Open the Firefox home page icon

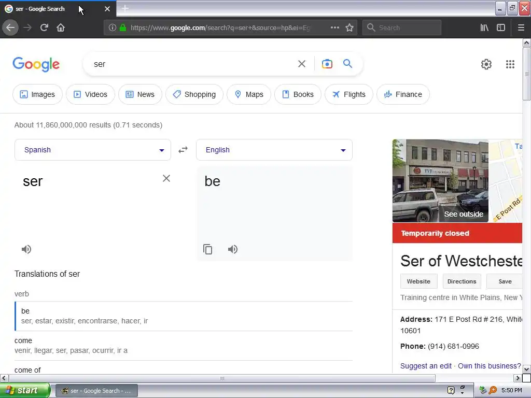coord(61,27)
